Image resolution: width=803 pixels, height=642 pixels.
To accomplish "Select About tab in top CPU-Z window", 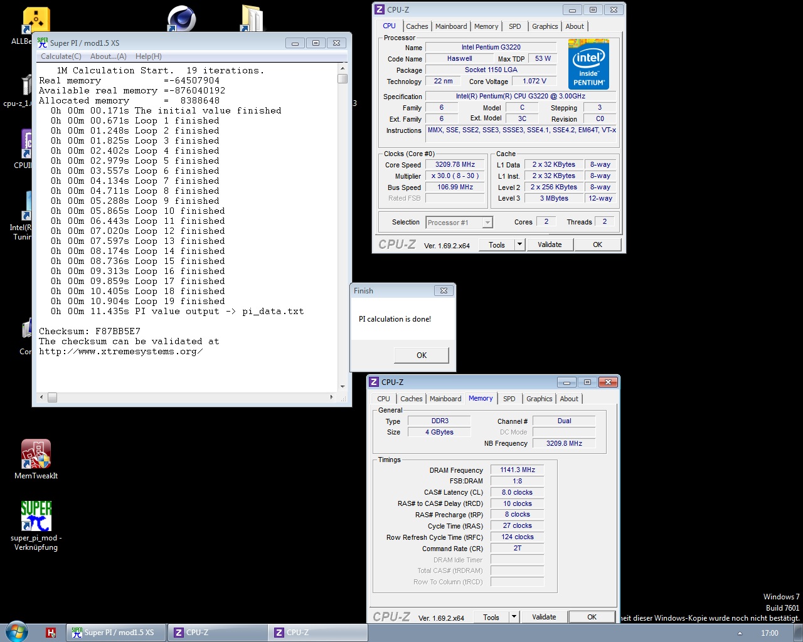I will (x=575, y=26).
